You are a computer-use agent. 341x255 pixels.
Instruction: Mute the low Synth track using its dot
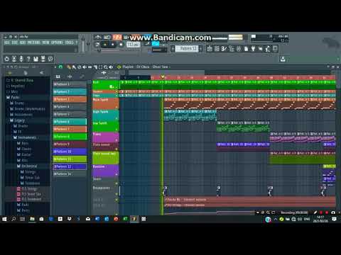point(117,130)
